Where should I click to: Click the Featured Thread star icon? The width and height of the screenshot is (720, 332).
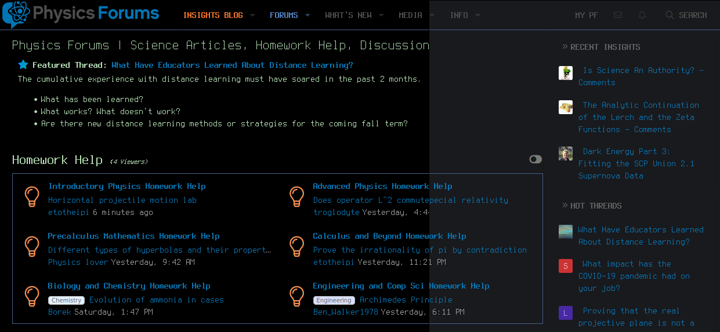click(23, 65)
